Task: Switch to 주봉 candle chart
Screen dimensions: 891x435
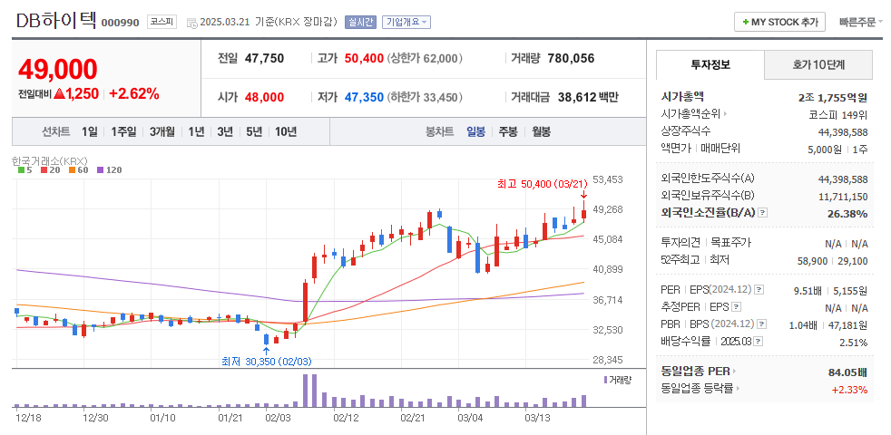Action: pyautogui.click(x=508, y=131)
